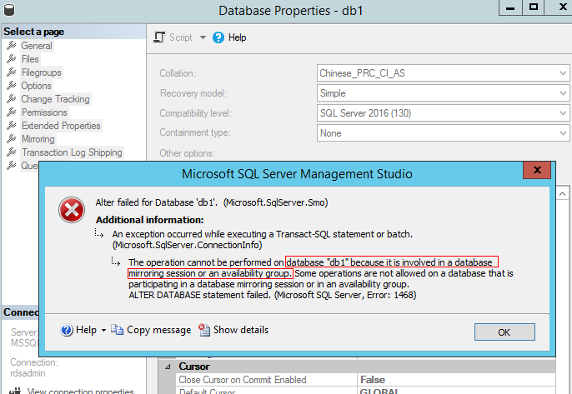Screen dimensions: 572x394
Task: Click the wrench icon next to Transaction Log Shipping
Action: pos(12,152)
